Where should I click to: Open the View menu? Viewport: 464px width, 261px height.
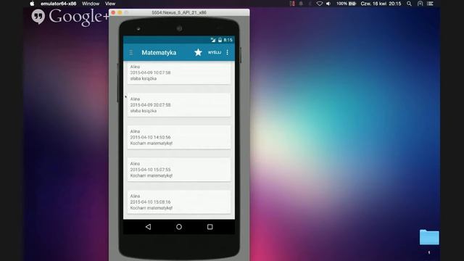point(110,4)
